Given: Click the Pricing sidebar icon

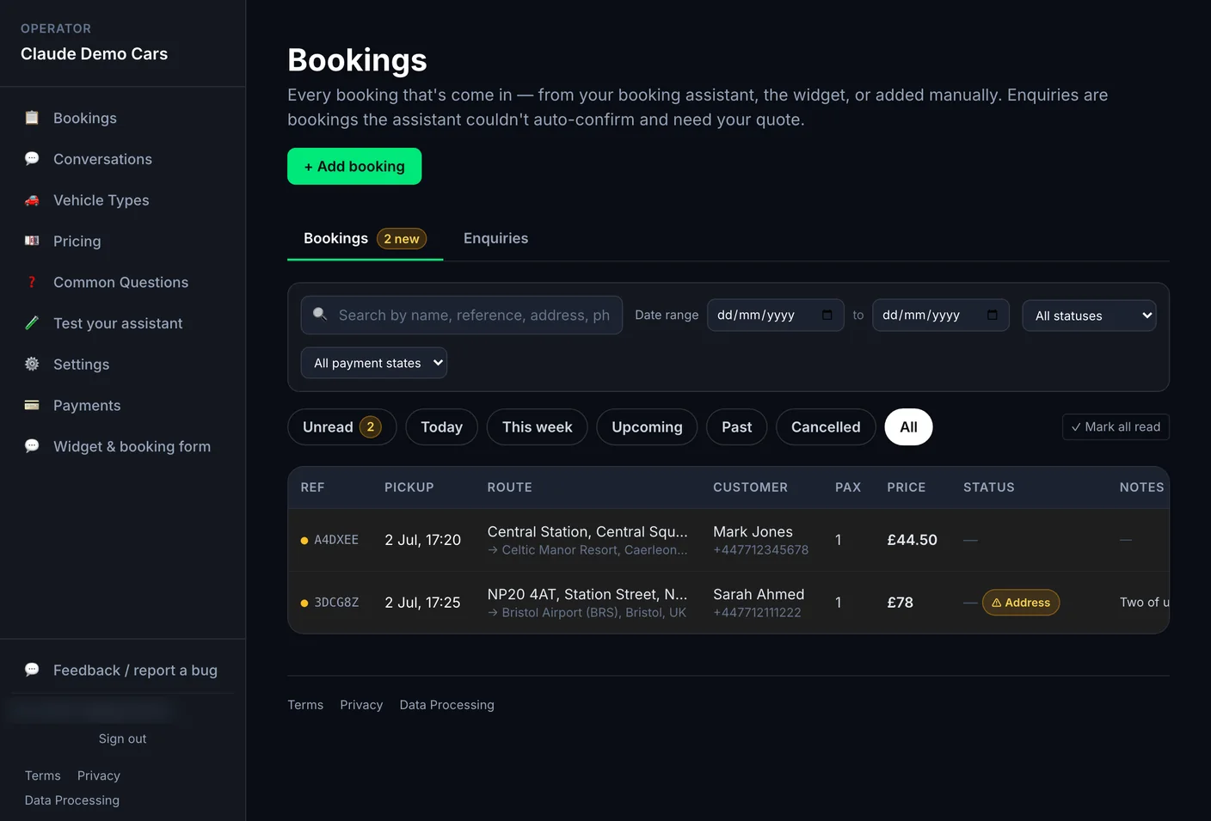Looking at the screenshot, I should [32, 242].
